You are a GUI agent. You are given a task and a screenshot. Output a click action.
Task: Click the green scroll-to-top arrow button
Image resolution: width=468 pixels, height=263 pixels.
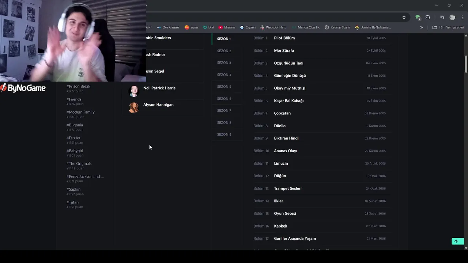[457, 241]
